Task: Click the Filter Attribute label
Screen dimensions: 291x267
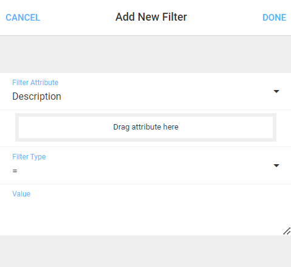Action: (35, 83)
